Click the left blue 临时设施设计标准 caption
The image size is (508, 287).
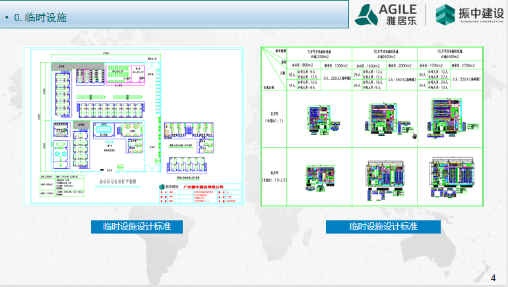coord(137,227)
